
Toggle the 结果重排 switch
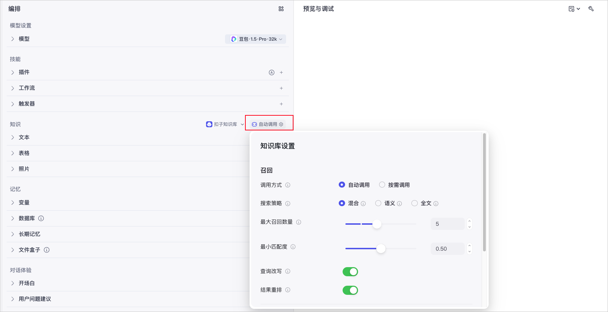350,290
